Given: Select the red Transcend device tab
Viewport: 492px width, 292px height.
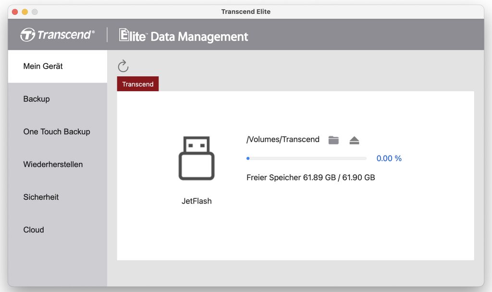Looking at the screenshot, I should 138,84.
